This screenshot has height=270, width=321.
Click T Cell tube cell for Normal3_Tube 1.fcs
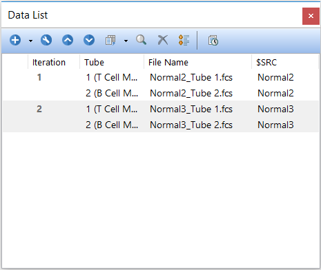(x=112, y=109)
